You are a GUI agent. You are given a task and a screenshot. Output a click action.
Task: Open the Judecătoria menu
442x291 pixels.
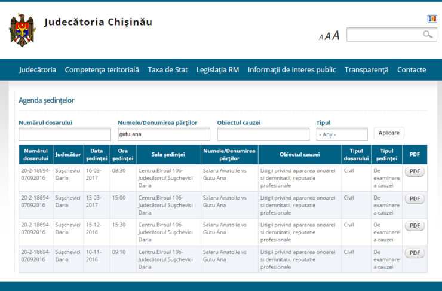point(38,70)
